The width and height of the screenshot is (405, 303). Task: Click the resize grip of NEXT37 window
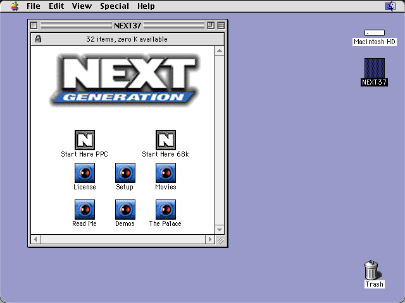tap(220, 240)
